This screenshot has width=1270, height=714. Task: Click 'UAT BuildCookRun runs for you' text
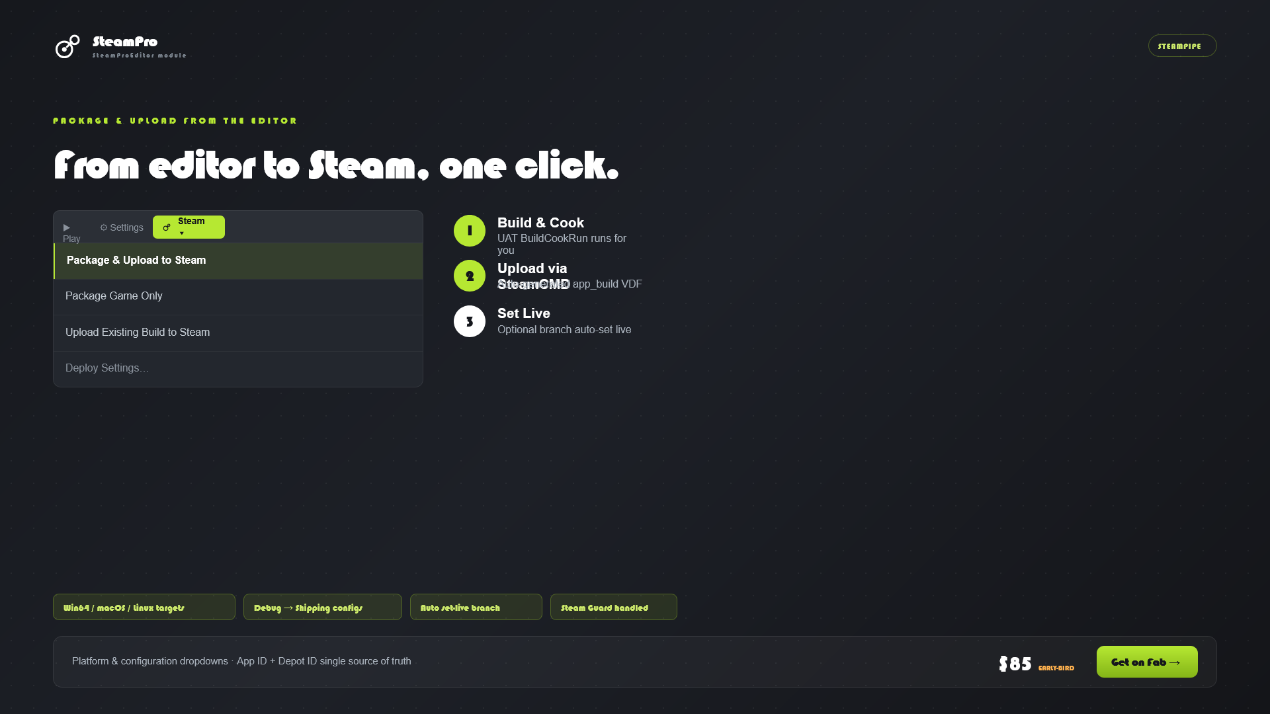coord(562,244)
